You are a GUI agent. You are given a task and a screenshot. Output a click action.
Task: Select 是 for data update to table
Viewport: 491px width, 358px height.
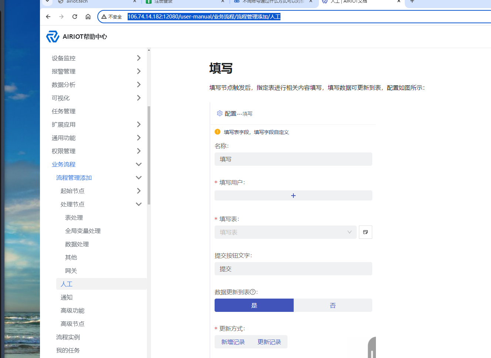click(x=254, y=305)
